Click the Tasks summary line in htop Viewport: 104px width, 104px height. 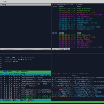click(x=19, y=57)
